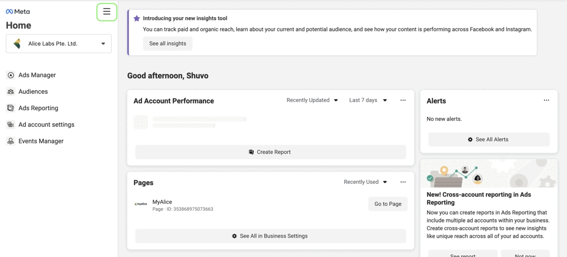Open Events Manager from the sidebar
Viewport: 567px width, 257px height.
41,141
